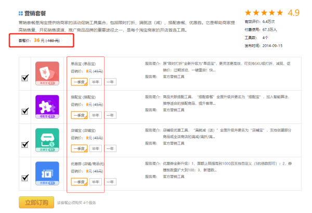
Task: Open the green 店铺宝 shop icon
Action: (47, 140)
